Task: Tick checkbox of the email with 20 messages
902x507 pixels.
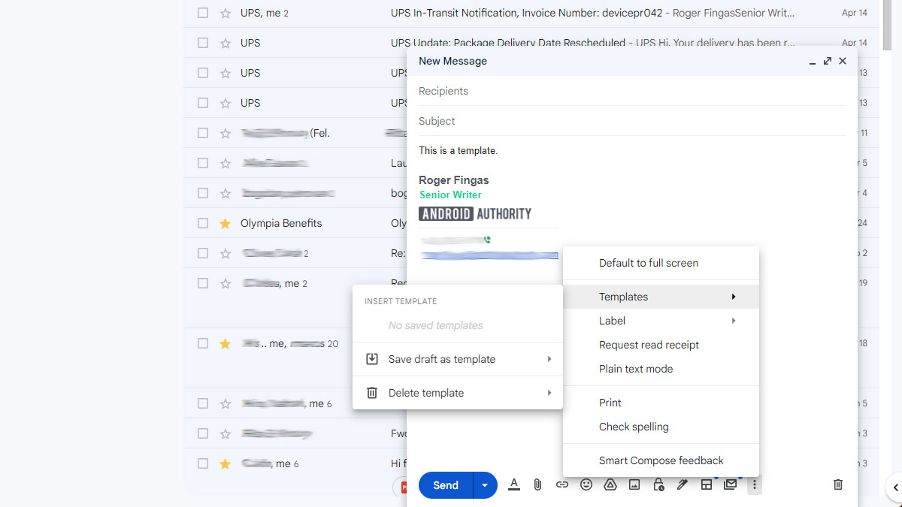Action: point(203,343)
